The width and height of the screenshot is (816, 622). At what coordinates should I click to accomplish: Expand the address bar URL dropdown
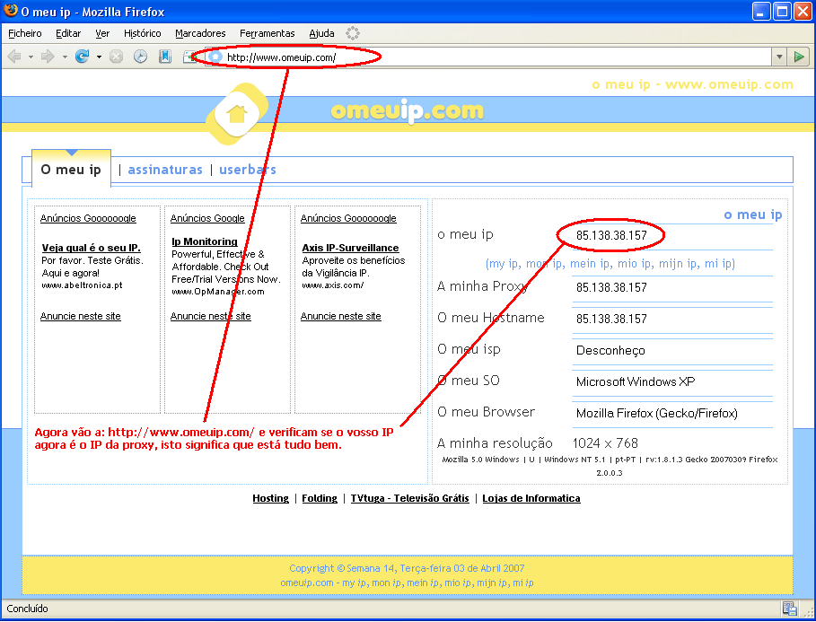pos(778,57)
